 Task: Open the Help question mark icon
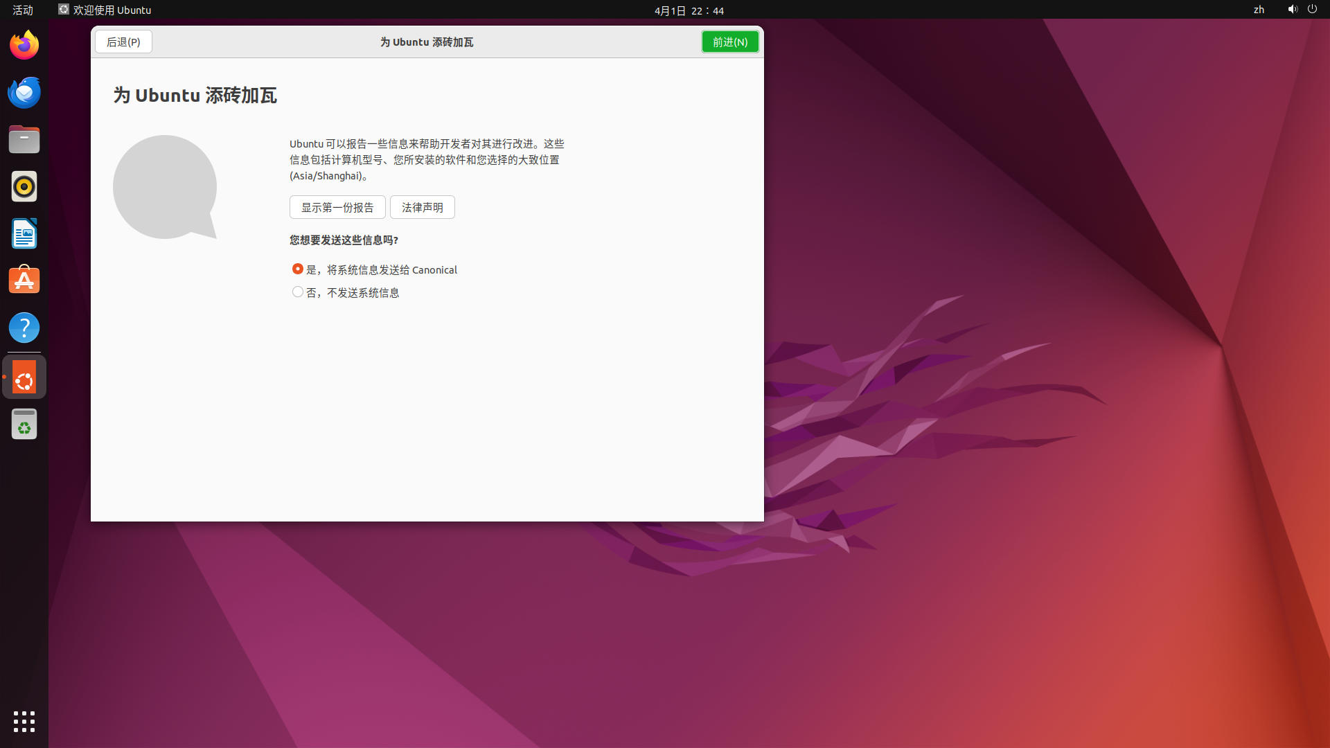click(24, 328)
